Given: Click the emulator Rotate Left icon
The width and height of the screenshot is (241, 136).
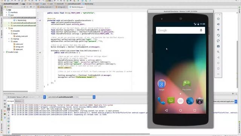Looking at the screenshot, I should [218, 35].
